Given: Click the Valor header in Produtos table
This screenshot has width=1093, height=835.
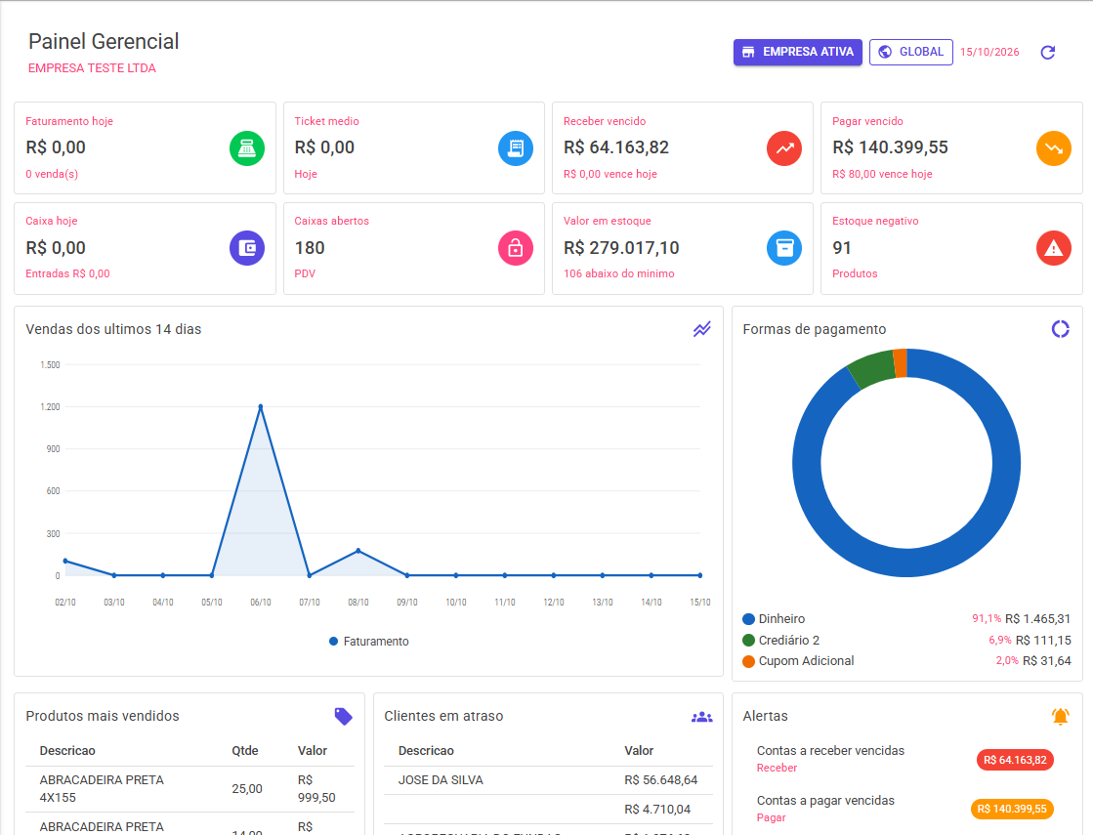Looking at the screenshot, I should point(313,751).
